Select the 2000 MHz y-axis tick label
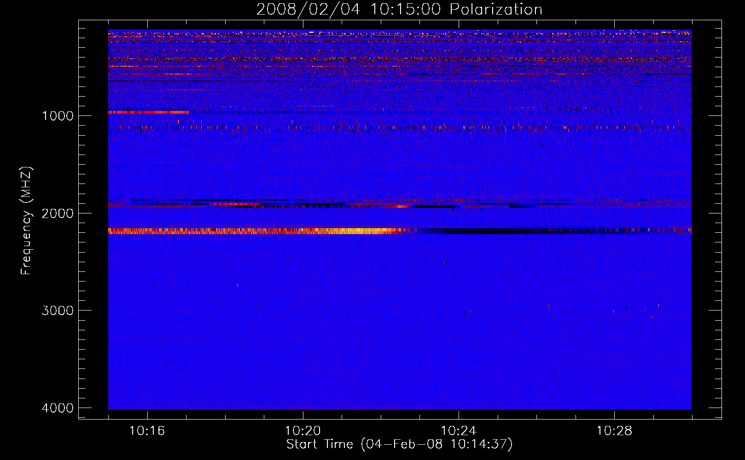745x460 pixels. [58, 213]
